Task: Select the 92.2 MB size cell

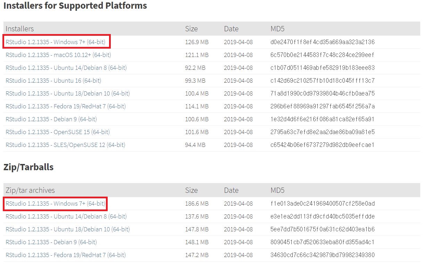Action: click(195, 68)
